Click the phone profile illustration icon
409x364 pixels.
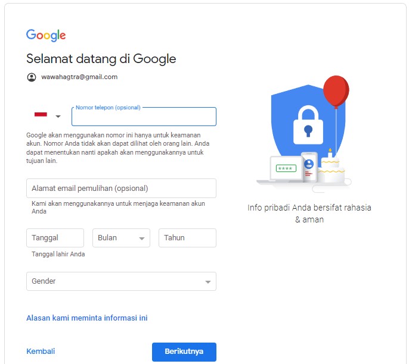[x=309, y=167]
